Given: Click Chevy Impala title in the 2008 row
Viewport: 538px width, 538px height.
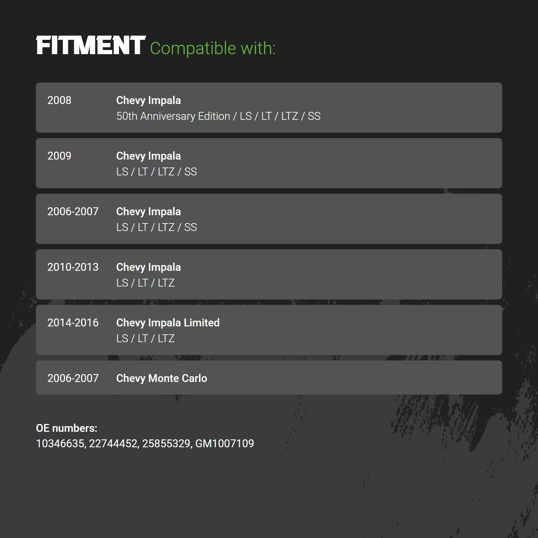Looking at the screenshot, I should click(x=148, y=100).
